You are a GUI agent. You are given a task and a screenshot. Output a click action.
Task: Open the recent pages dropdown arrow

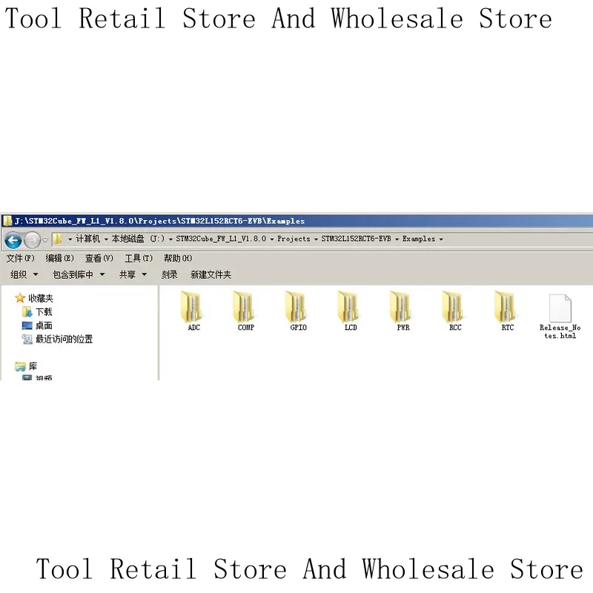[x=45, y=240]
